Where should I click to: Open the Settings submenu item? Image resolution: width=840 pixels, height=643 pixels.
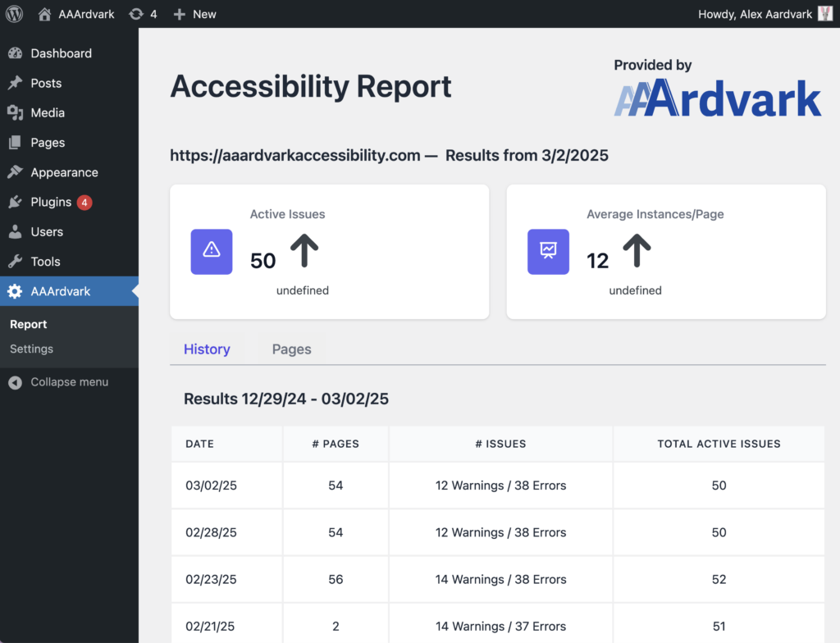click(32, 349)
